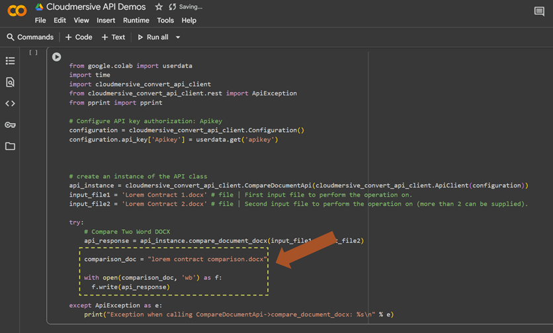Screen dimensions: 553x333
Task: Open the Runtime menu
Action: coord(136,21)
